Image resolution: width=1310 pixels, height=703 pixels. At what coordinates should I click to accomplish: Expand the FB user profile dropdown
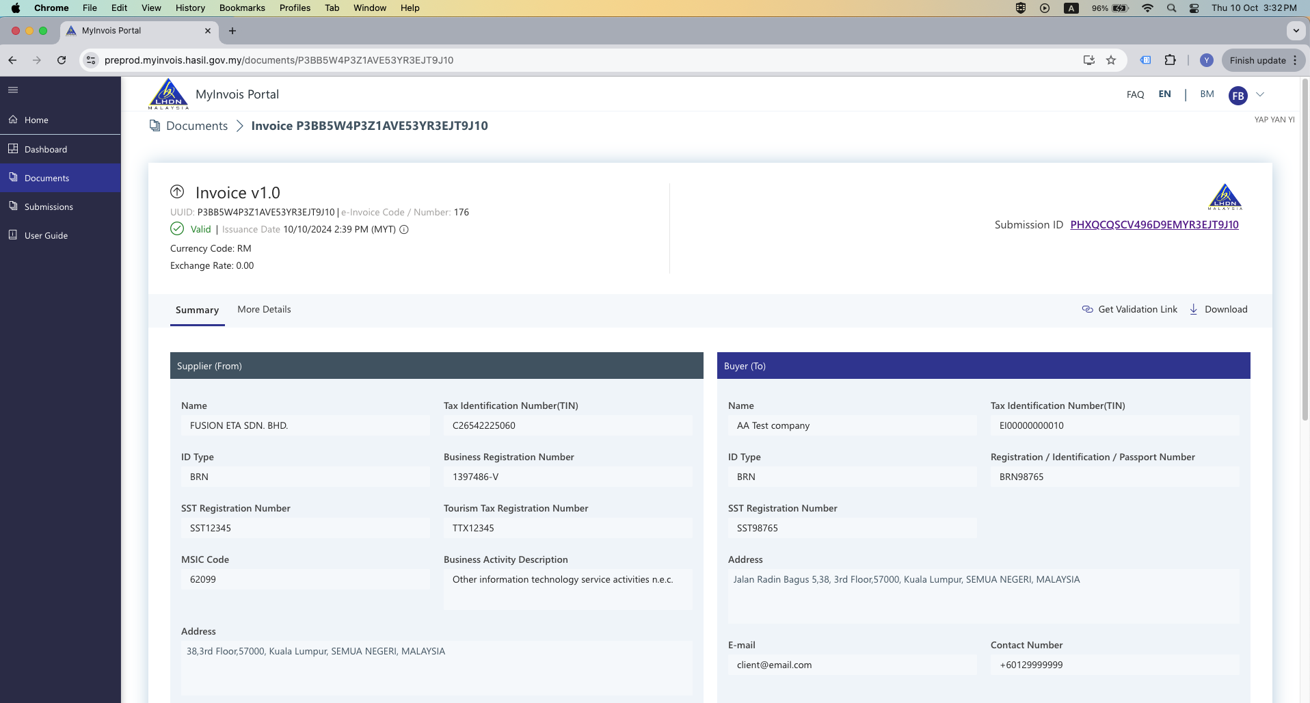tap(1260, 94)
